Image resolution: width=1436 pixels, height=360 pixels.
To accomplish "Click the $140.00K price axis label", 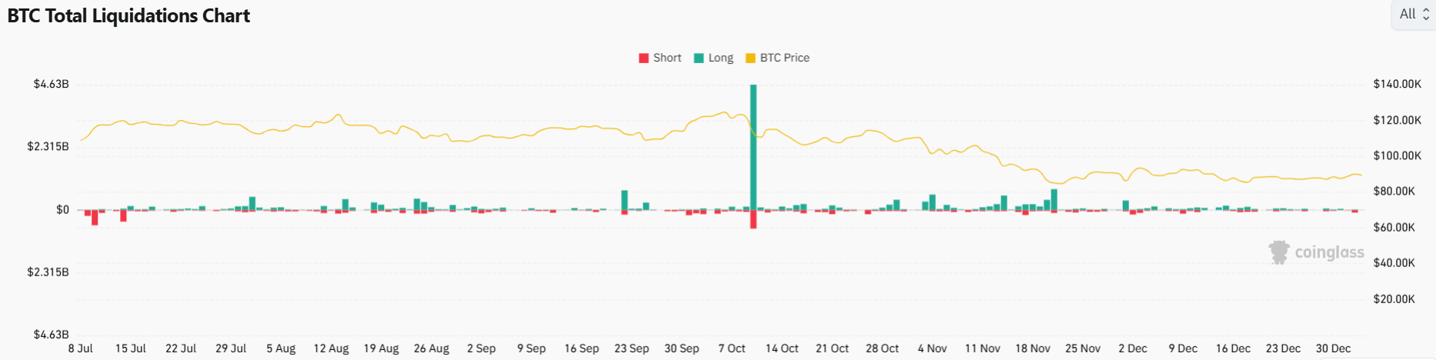I will pyautogui.click(x=1397, y=84).
